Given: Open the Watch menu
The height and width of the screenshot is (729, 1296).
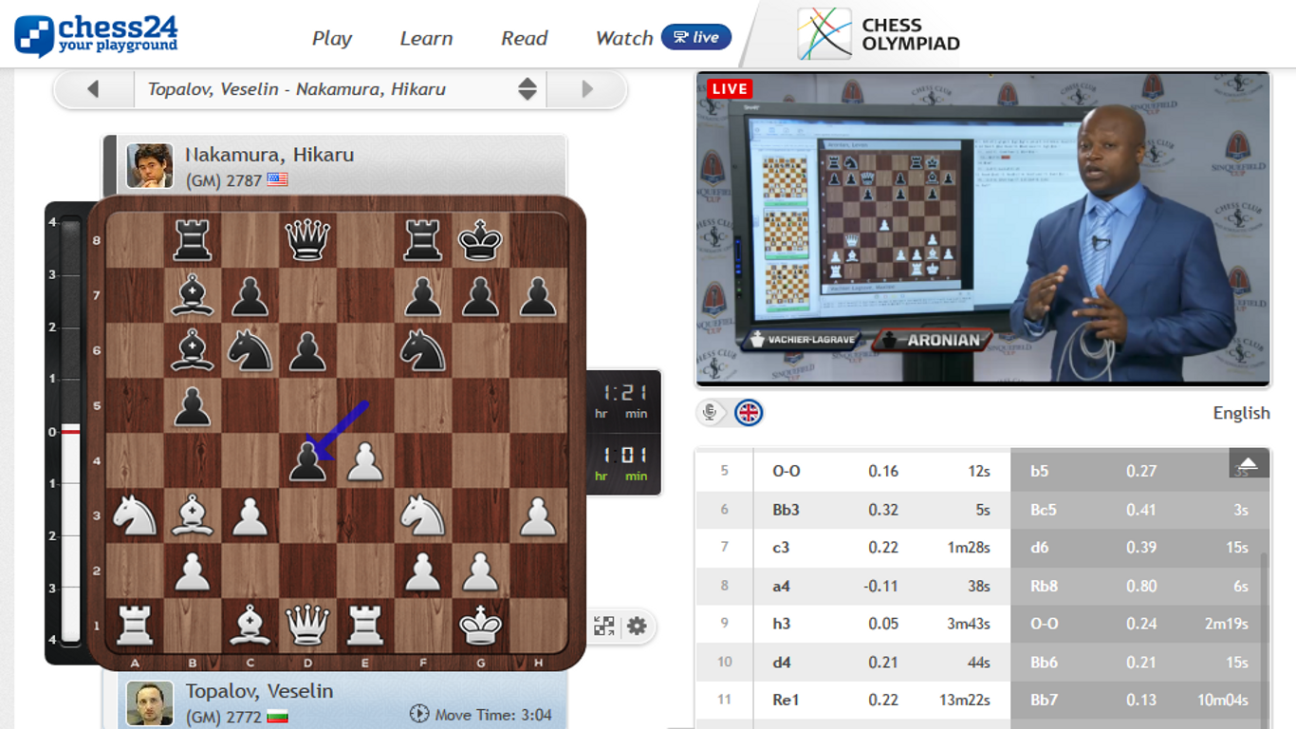Looking at the screenshot, I should tap(624, 38).
